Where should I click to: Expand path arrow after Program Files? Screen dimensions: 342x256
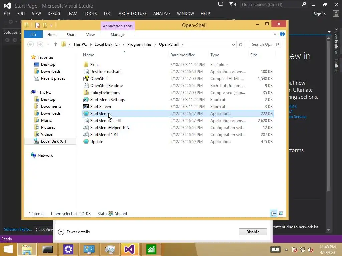click(x=155, y=44)
